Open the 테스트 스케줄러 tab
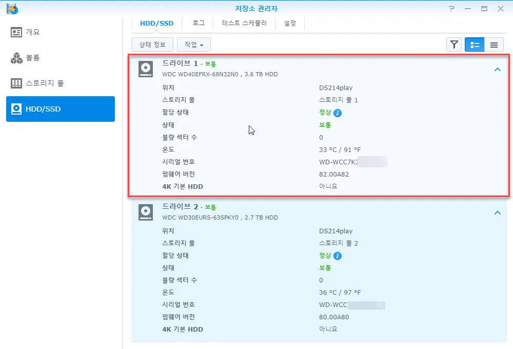This screenshot has height=349, width=513. pos(245,23)
